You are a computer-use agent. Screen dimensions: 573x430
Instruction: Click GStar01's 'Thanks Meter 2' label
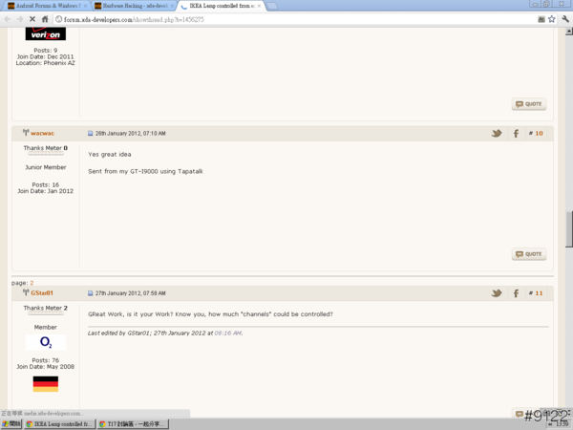[45, 308]
